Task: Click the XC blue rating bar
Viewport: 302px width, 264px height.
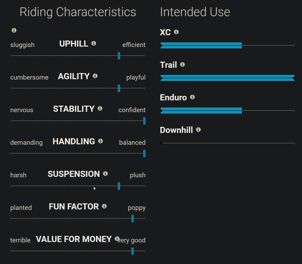Action: 201,46
